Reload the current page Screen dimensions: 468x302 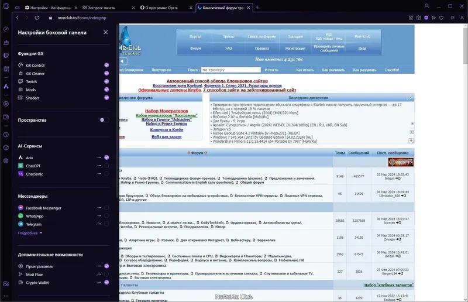point(37,18)
